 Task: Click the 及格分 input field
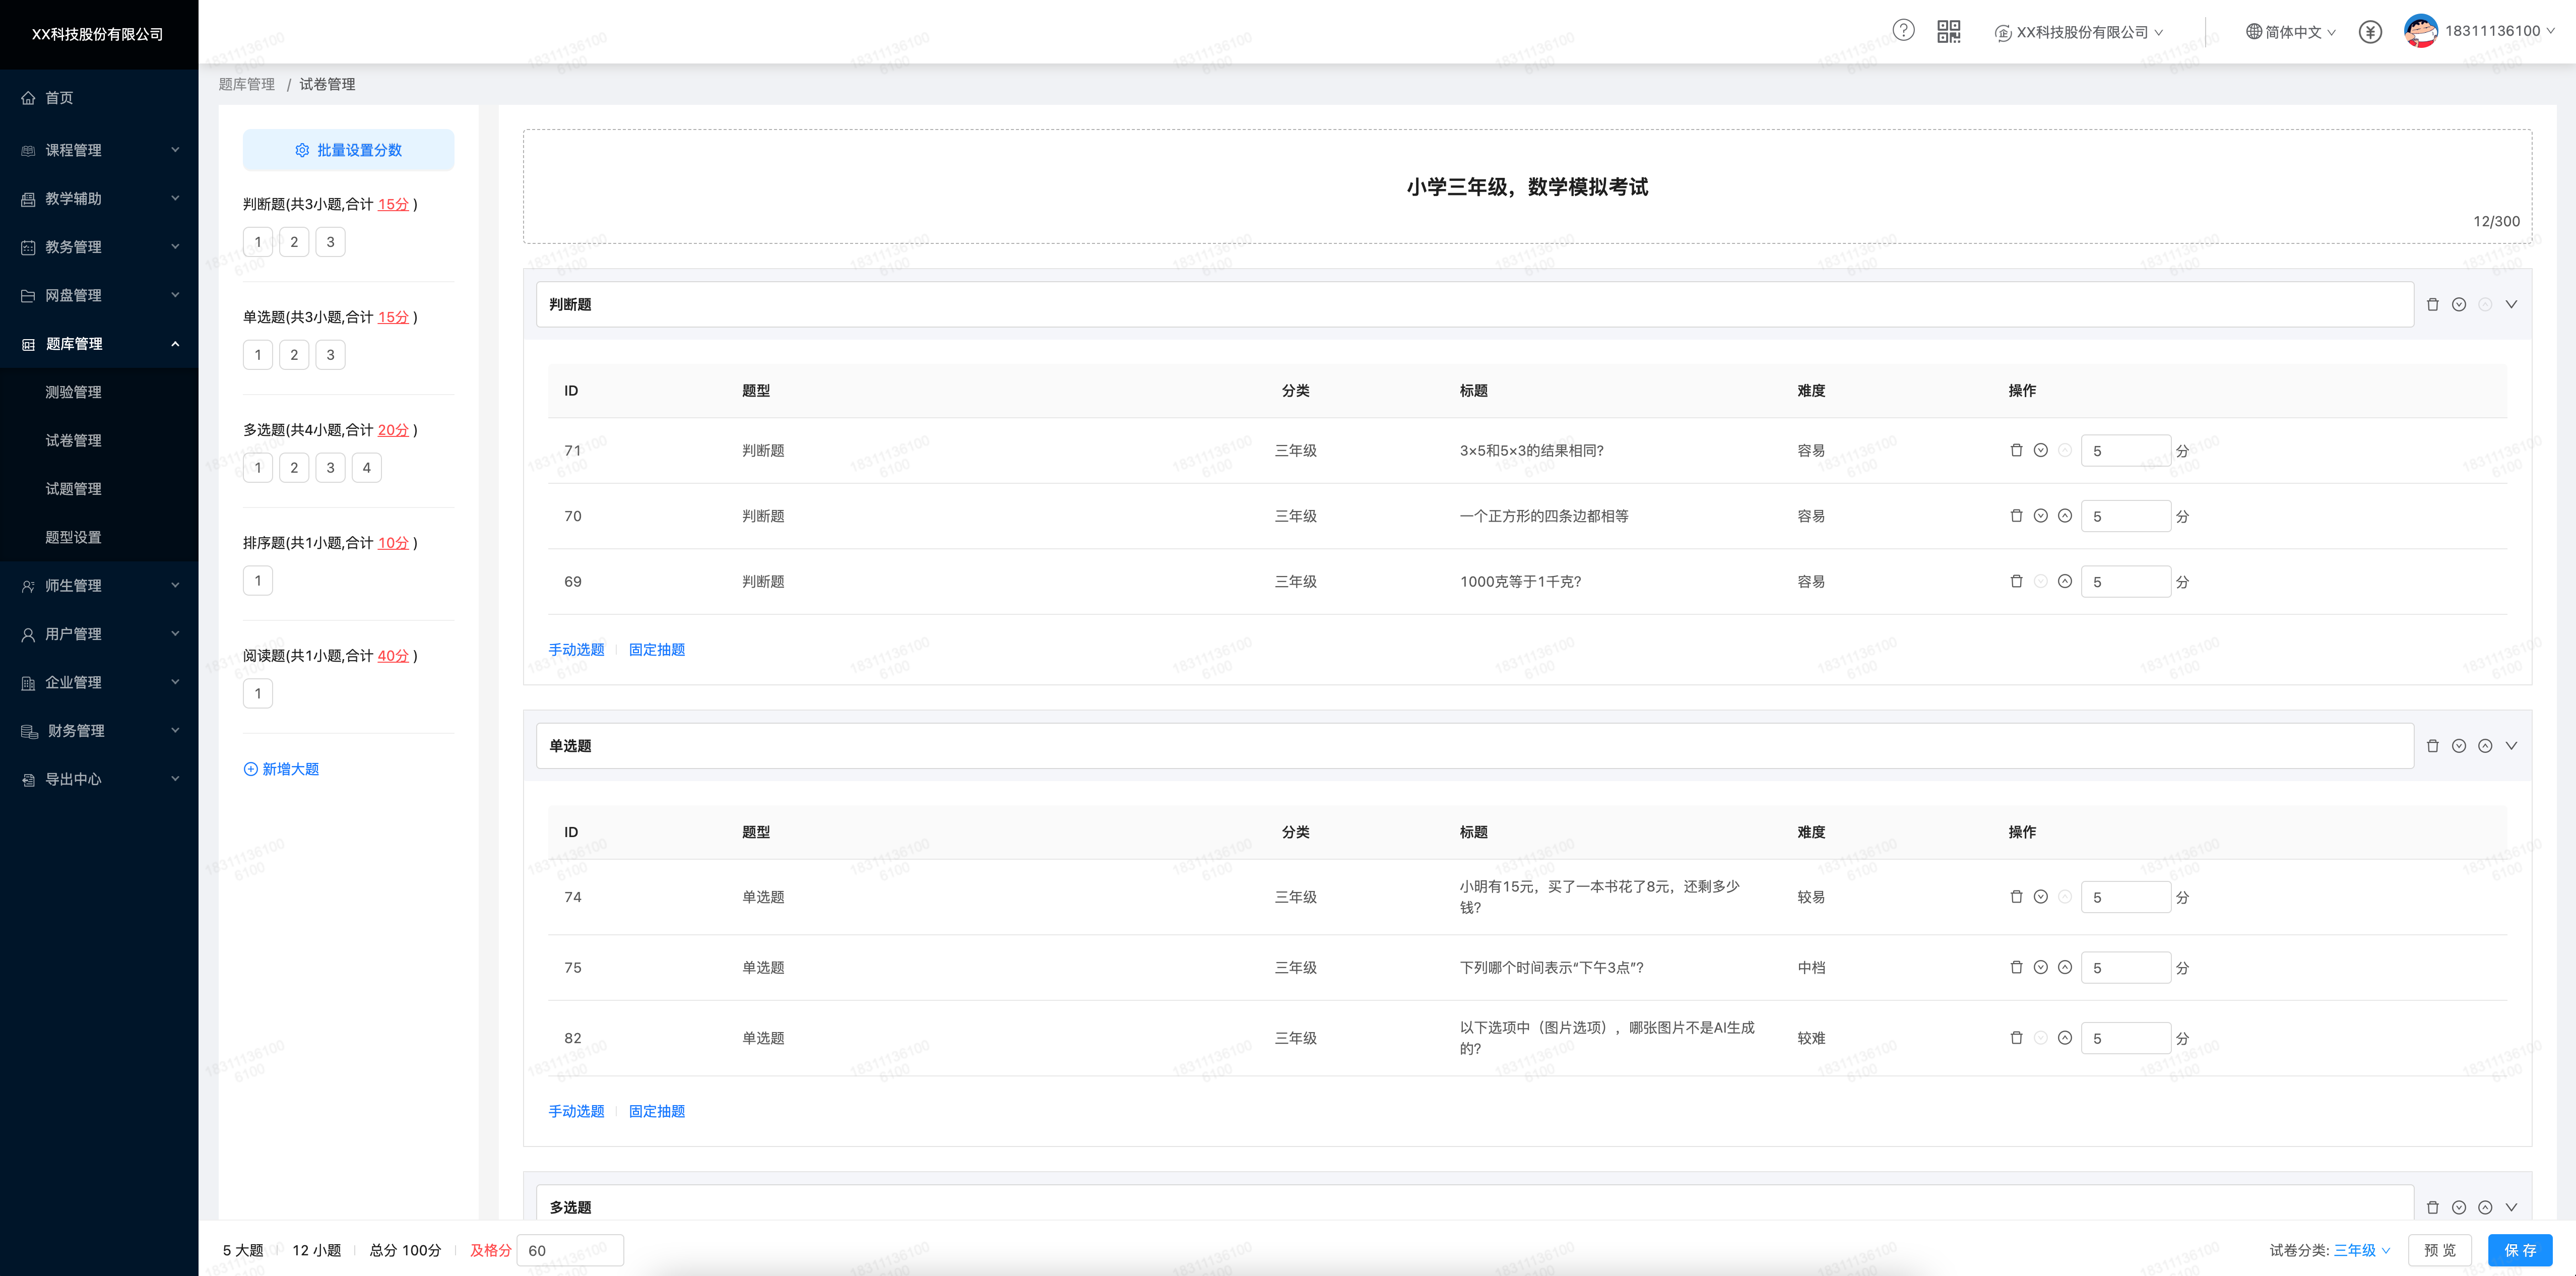[x=570, y=1250]
